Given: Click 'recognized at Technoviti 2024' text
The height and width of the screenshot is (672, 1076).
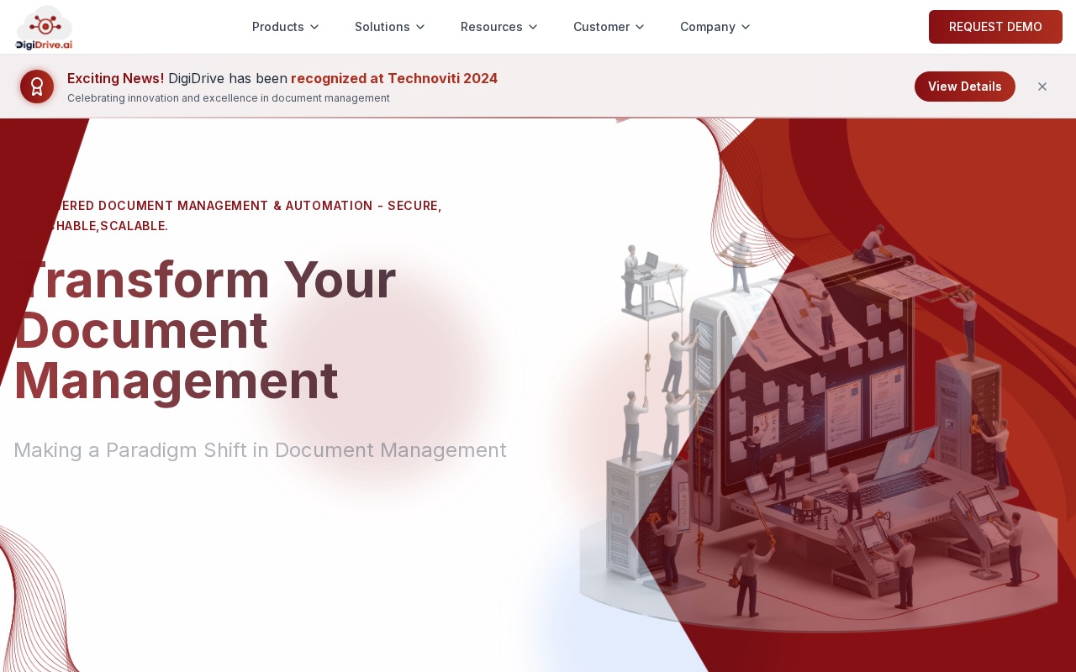Looking at the screenshot, I should [394, 78].
